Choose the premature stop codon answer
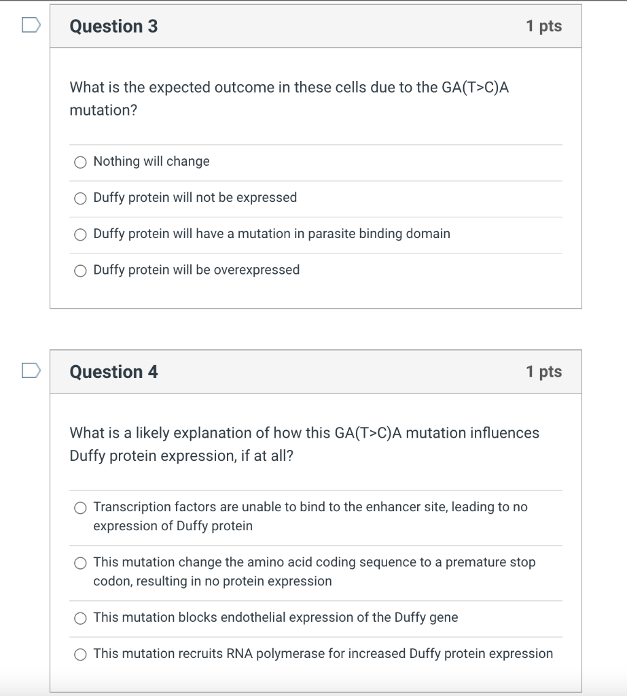The height and width of the screenshot is (696, 627). click(80, 563)
